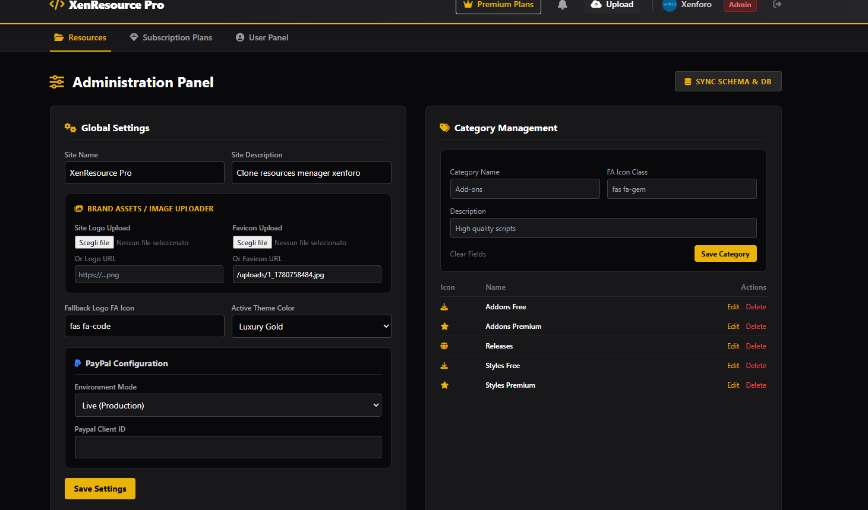Choose a file for Favicon Upload
This screenshot has height=510, width=868.
(252, 242)
